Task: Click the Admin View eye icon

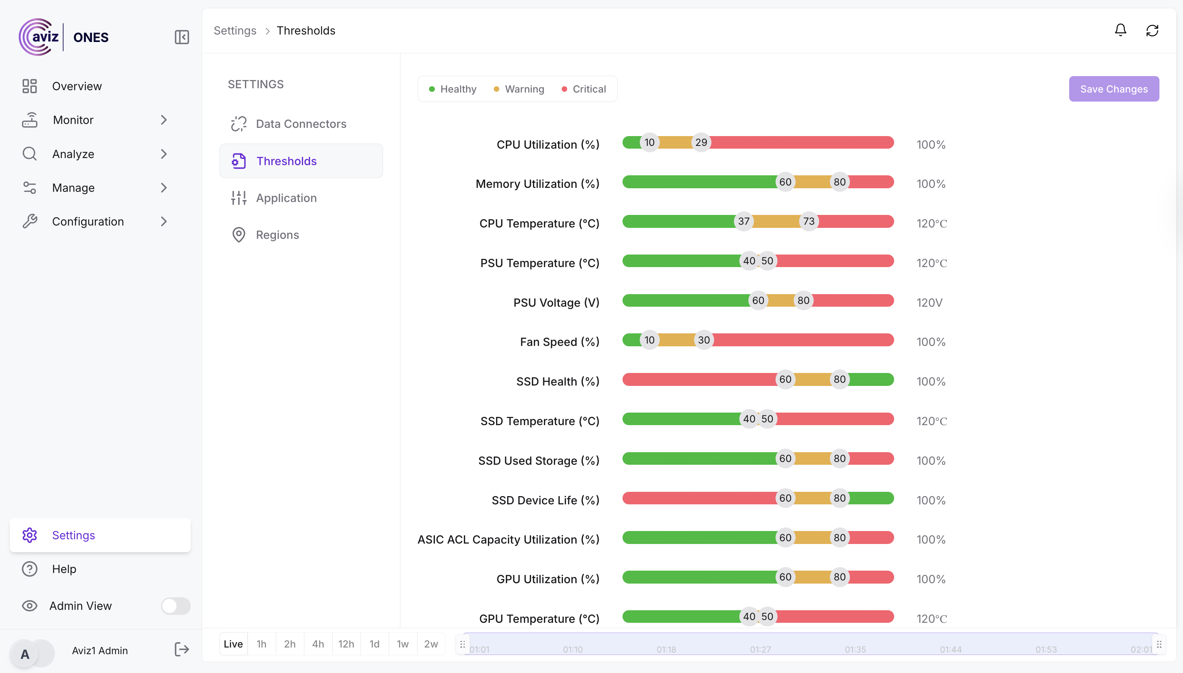Action: [29, 606]
